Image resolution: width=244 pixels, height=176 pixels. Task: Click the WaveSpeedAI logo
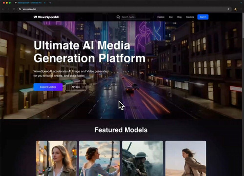pos(46,17)
